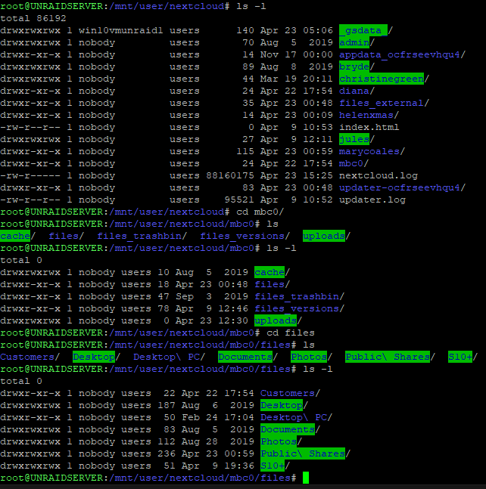Click the 'cd mbc0/' command text
The image size is (486, 489).
point(260,212)
